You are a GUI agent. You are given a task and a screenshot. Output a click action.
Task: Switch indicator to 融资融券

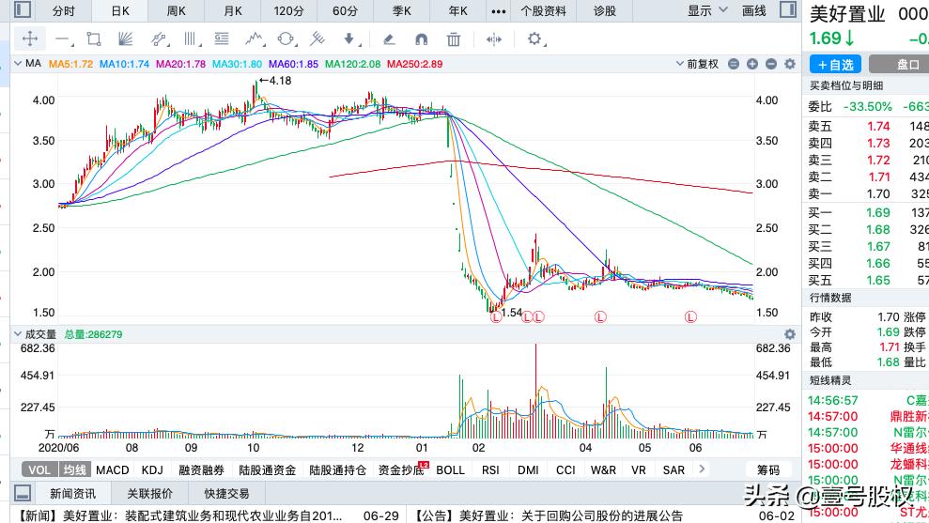tap(201, 469)
